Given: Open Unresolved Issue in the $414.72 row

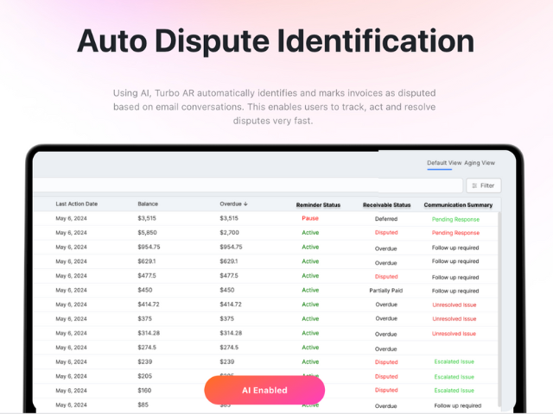Looking at the screenshot, I should click(454, 304).
